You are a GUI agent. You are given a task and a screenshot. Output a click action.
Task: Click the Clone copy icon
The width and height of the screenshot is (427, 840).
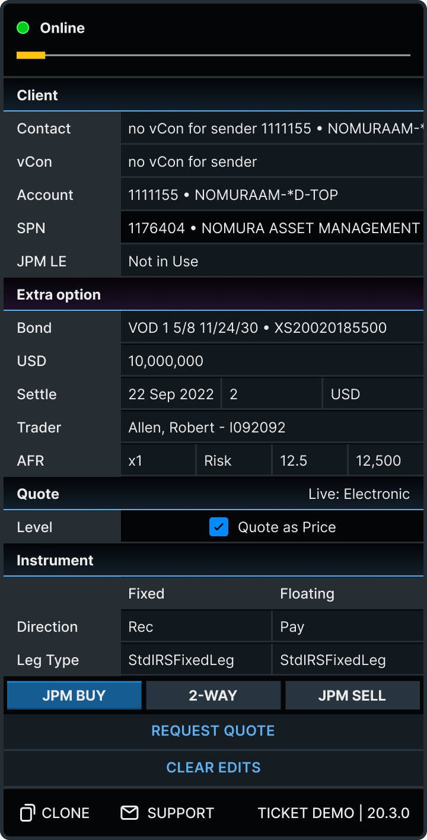[x=27, y=813]
